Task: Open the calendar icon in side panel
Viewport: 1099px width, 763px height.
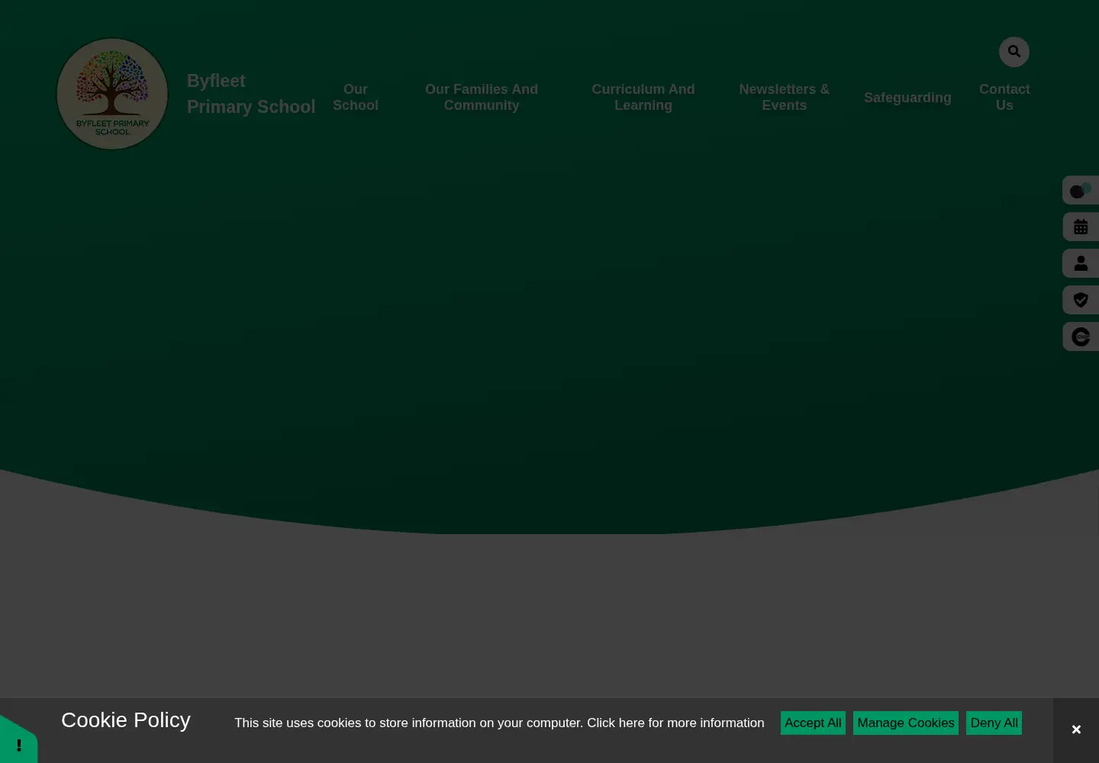Action: pos(1081,227)
